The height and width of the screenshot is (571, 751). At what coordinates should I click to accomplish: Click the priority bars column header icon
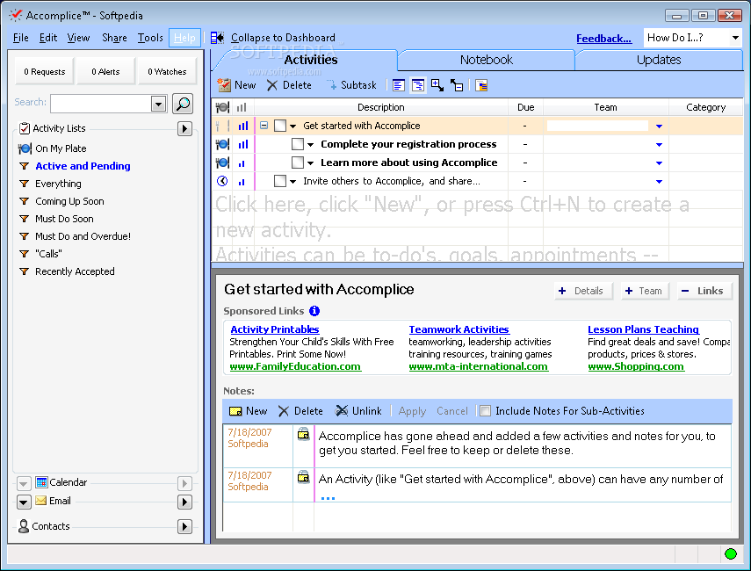point(242,107)
